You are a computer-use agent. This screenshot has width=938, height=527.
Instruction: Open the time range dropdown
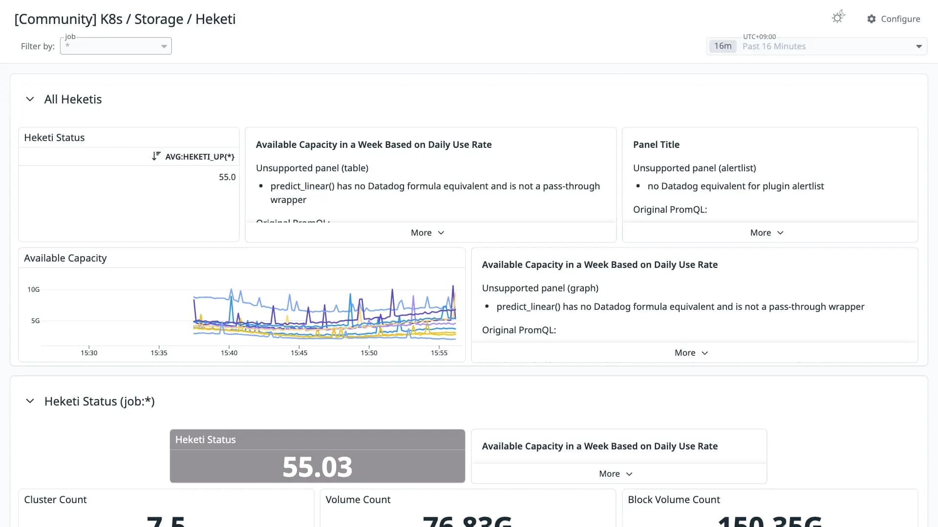pyautogui.click(x=816, y=46)
